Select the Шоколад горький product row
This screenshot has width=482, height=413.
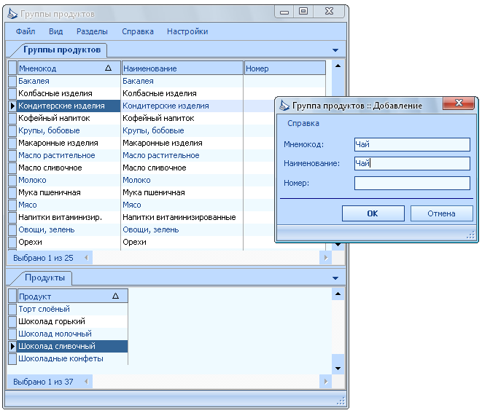tap(72, 321)
